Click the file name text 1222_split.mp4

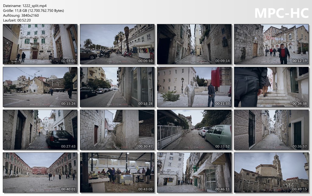(34, 6)
